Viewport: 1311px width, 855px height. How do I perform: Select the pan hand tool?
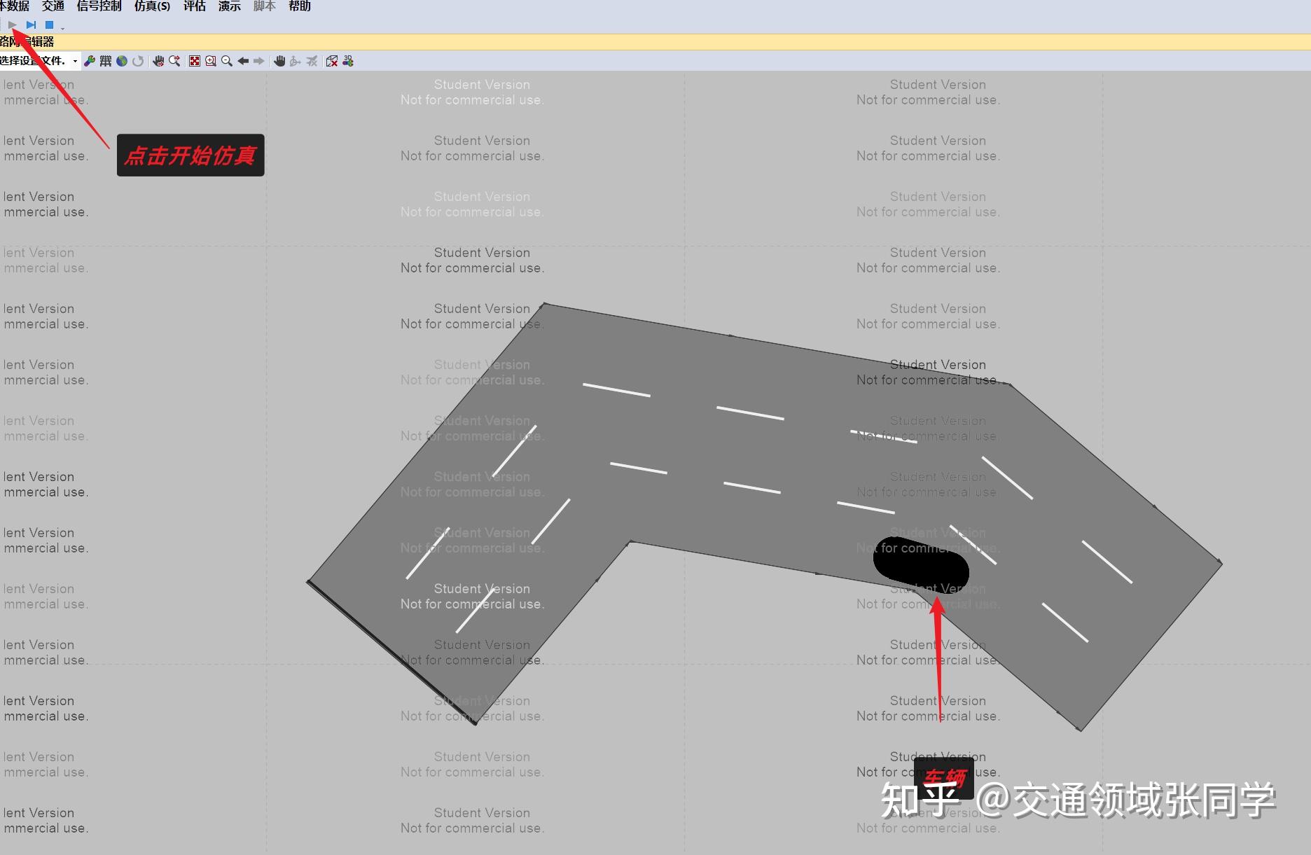279,61
